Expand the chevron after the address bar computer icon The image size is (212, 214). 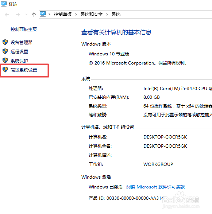pyautogui.click(x=49, y=14)
